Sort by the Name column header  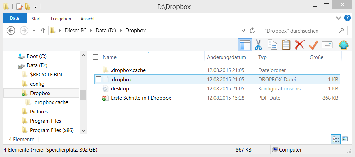(x=110, y=57)
